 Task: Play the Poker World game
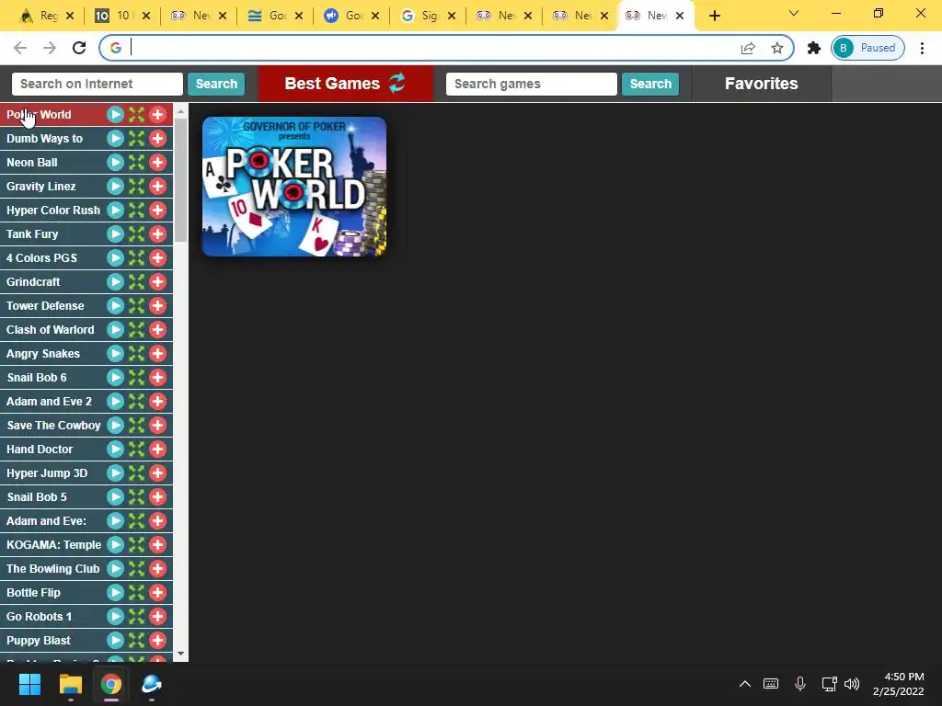(115, 114)
